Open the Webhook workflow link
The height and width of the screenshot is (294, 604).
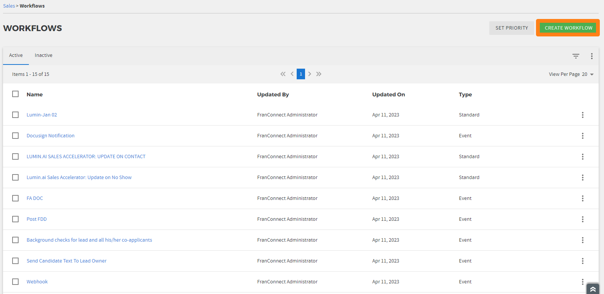tap(37, 281)
